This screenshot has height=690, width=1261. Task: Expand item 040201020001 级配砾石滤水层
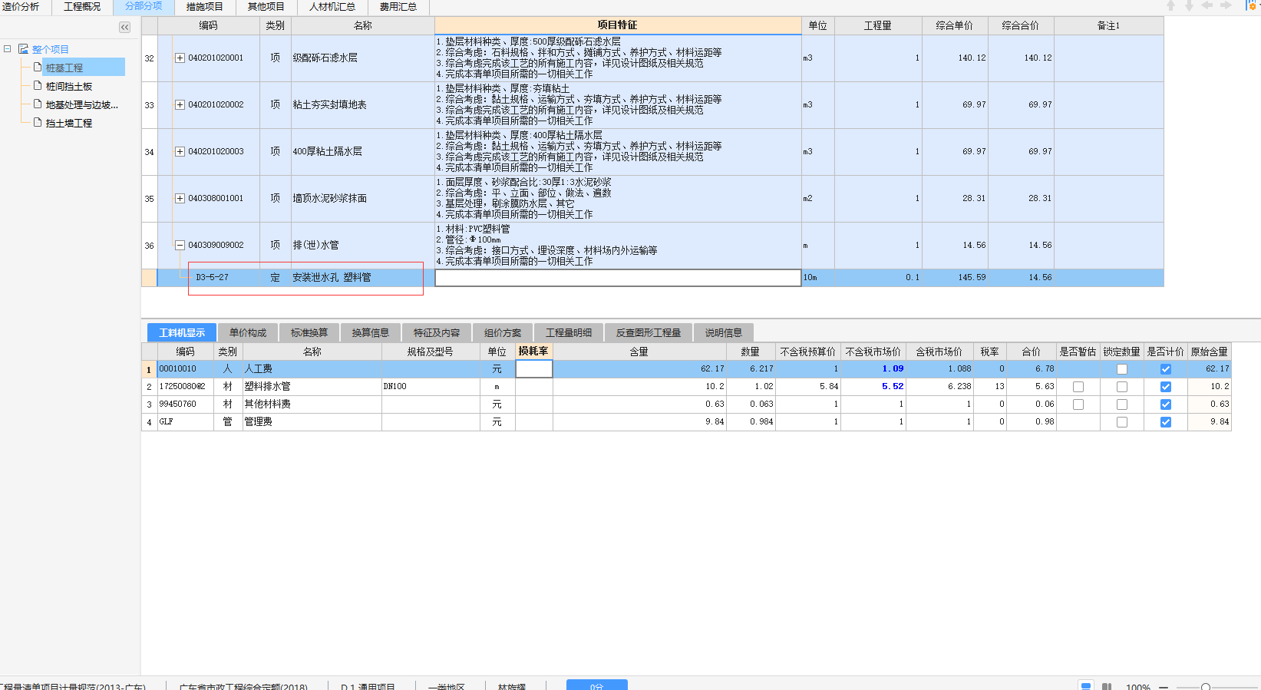[x=180, y=58]
